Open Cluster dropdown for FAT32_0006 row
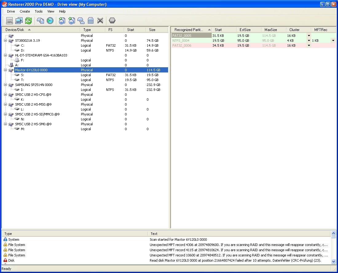Image resolution: width=338 pixels, height=273 pixels. click(x=309, y=45)
